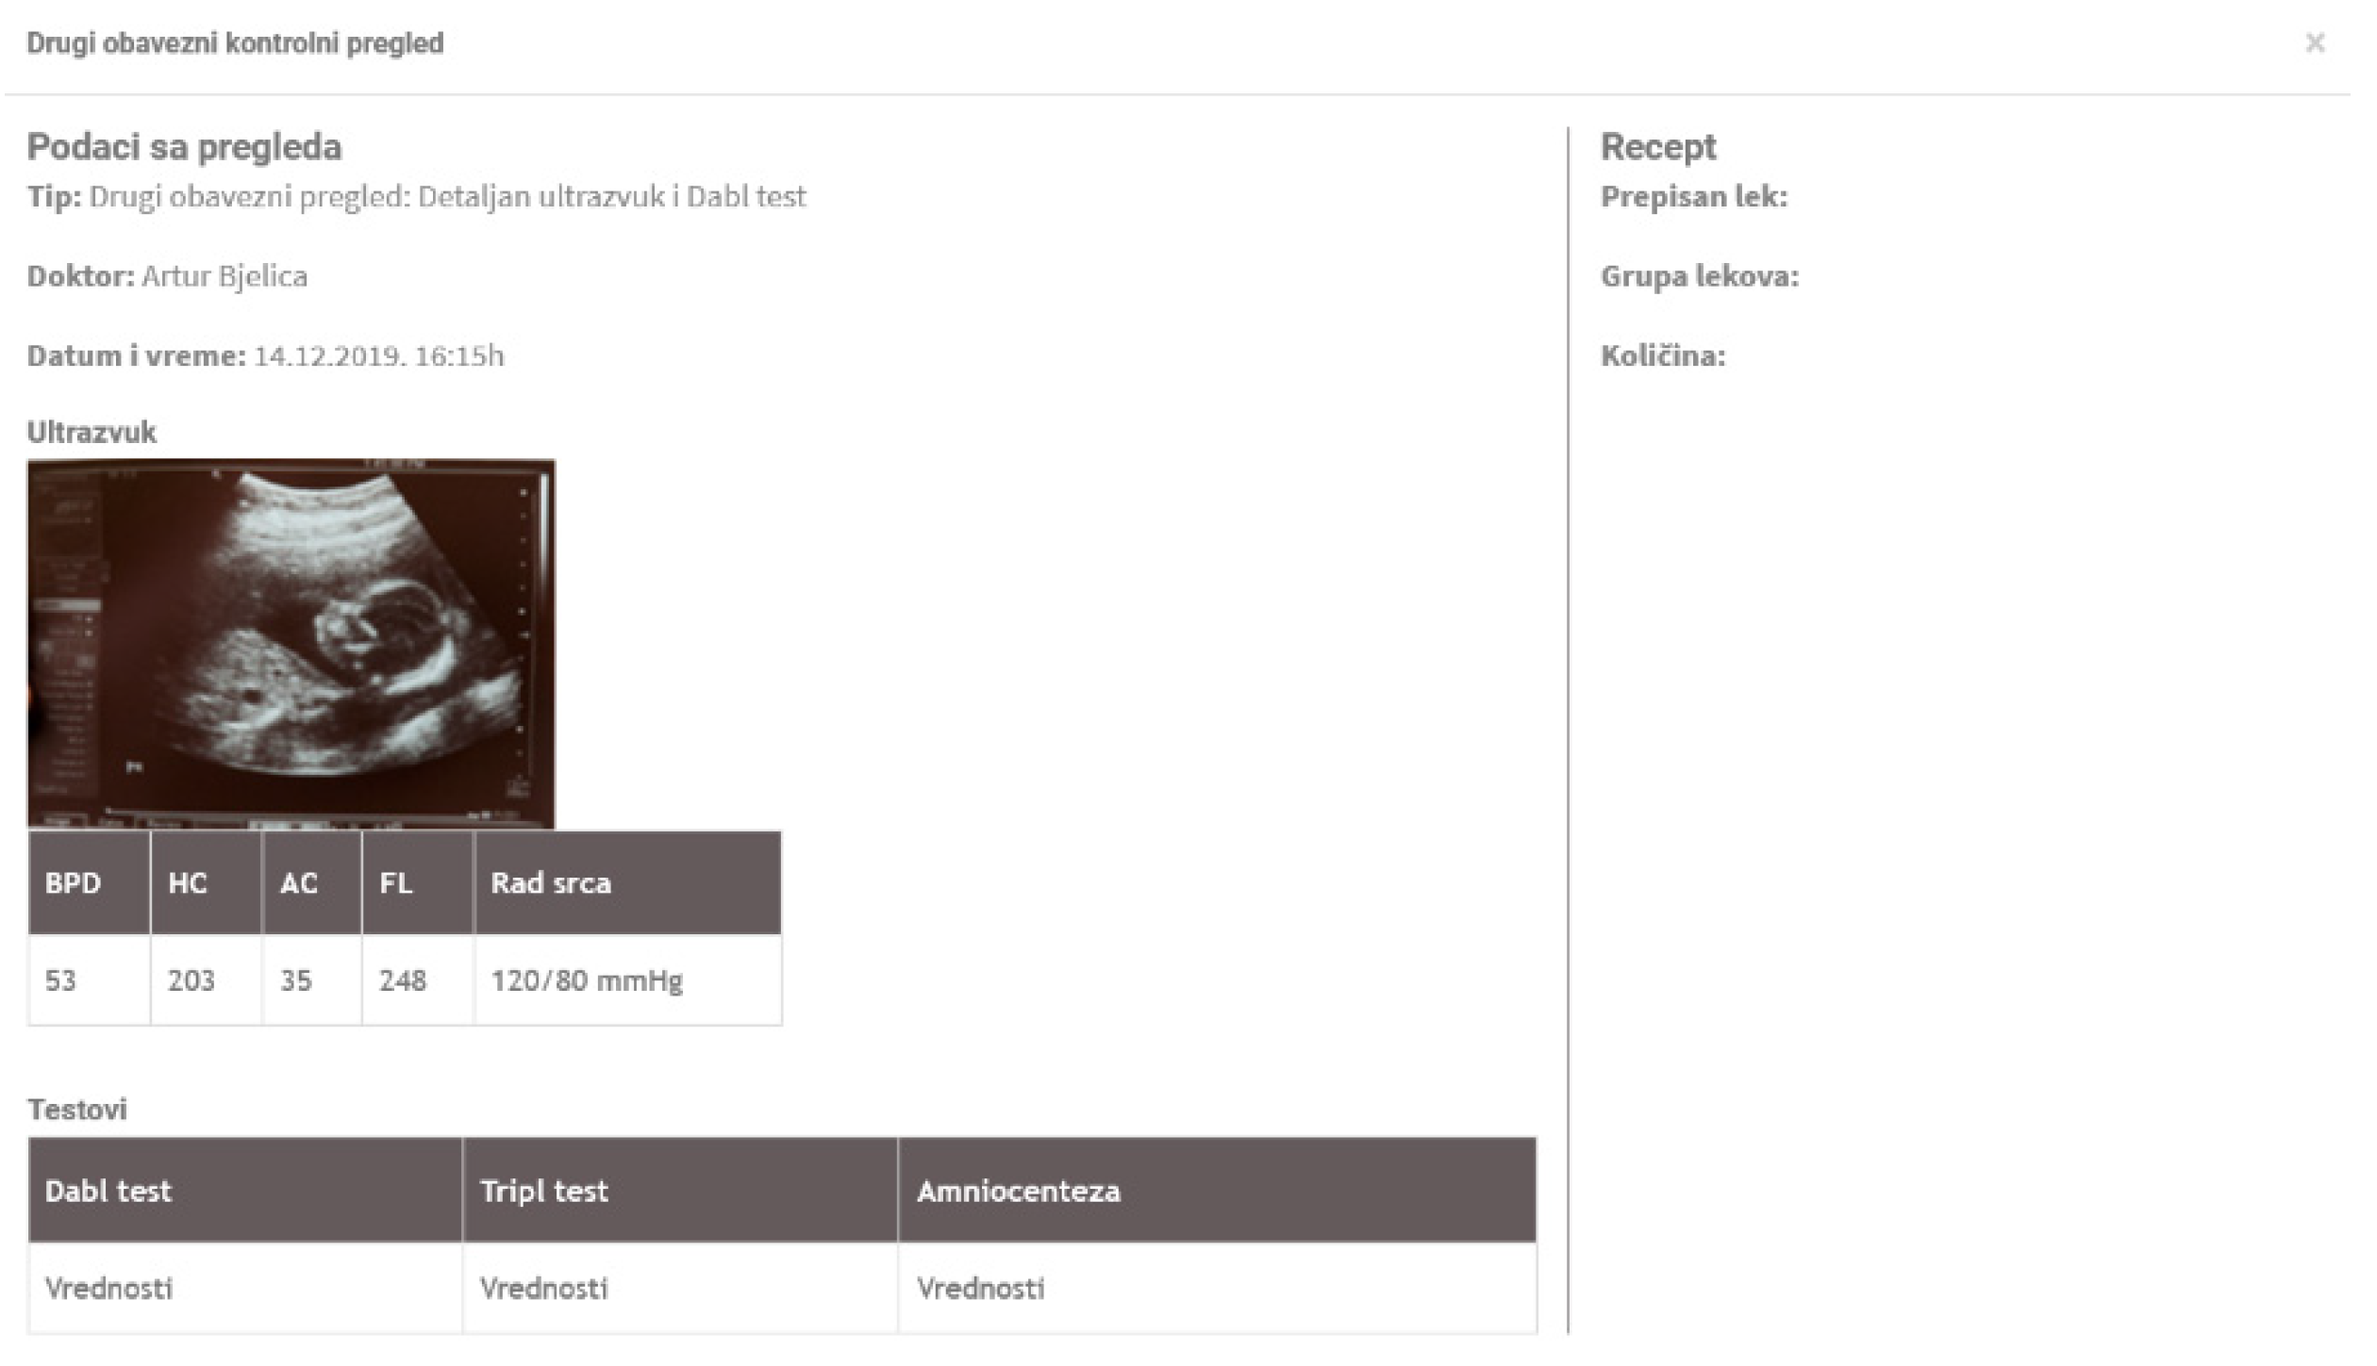The width and height of the screenshot is (2377, 1366).
Task: Click the Tripl test column header
Action: [x=544, y=1191]
